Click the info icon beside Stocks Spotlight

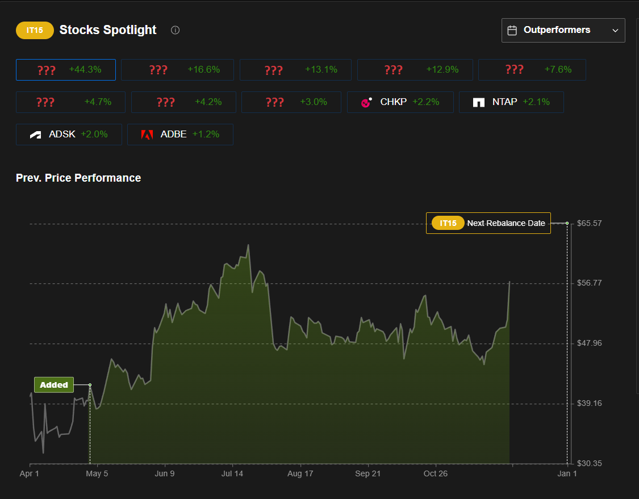tap(175, 30)
